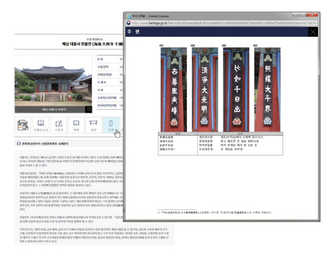Click the footnote text at the popup bottom

(215, 212)
